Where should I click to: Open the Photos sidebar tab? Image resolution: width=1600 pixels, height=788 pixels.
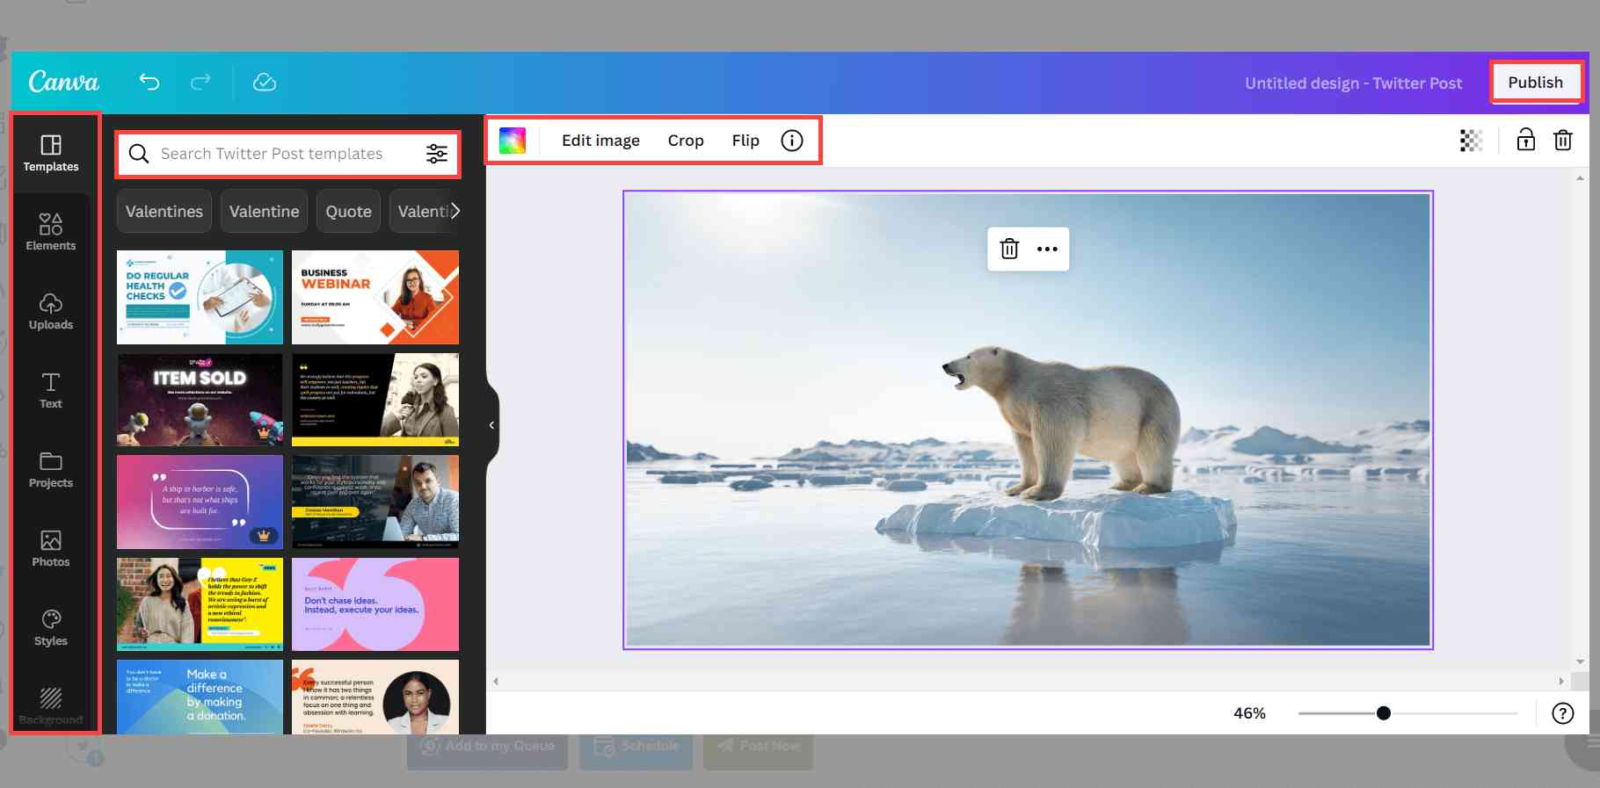point(51,548)
